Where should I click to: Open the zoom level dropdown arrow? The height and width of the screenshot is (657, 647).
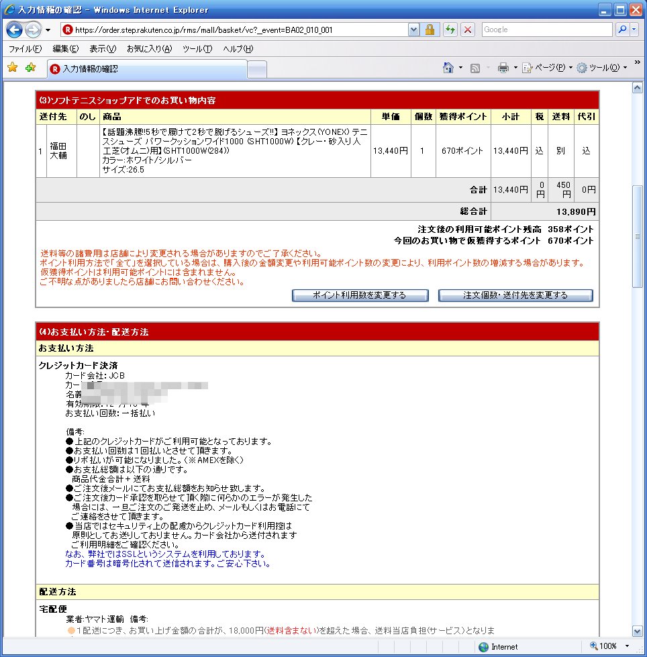pyautogui.click(x=627, y=646)
